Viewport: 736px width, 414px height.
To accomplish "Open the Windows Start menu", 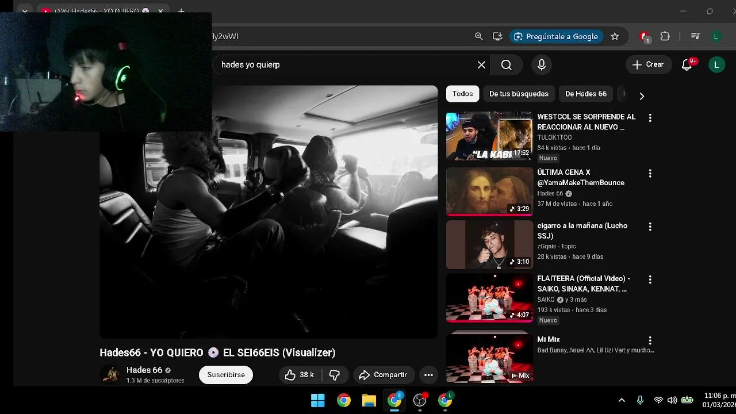I will coord(318,400).
